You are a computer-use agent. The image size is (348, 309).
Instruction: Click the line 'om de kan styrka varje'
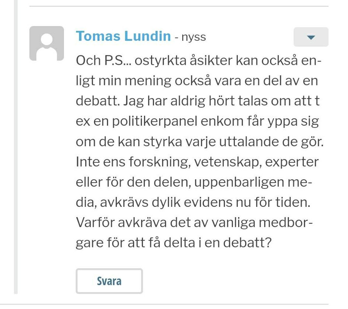(x=200, y=142)
